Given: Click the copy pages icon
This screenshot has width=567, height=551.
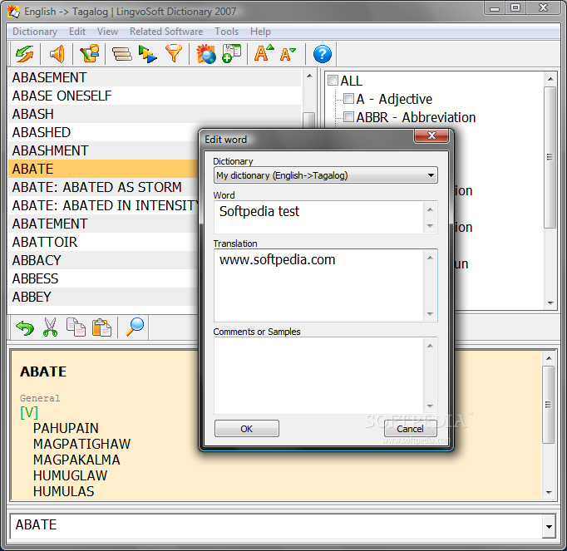Looking at the screenshot, I should (x=76, y=327).
